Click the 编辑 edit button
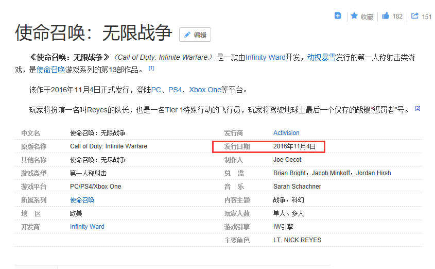The width and height of the screenshot is (435, 269). [x=195, y=35]
